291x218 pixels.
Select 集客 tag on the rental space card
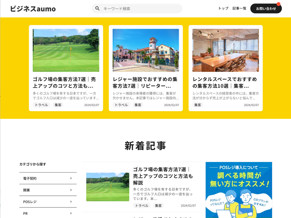[198, 105]
